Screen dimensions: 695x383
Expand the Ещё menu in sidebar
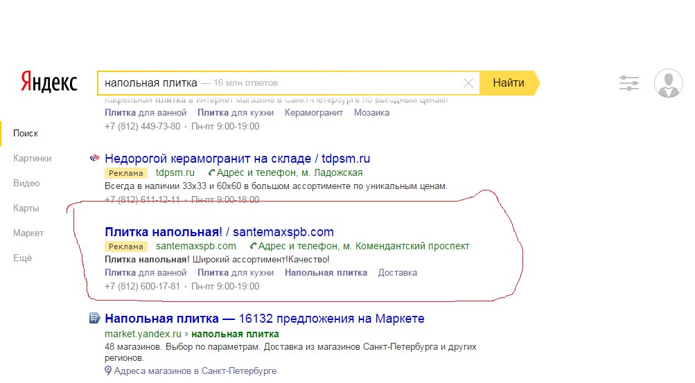[x=23, y=258]
